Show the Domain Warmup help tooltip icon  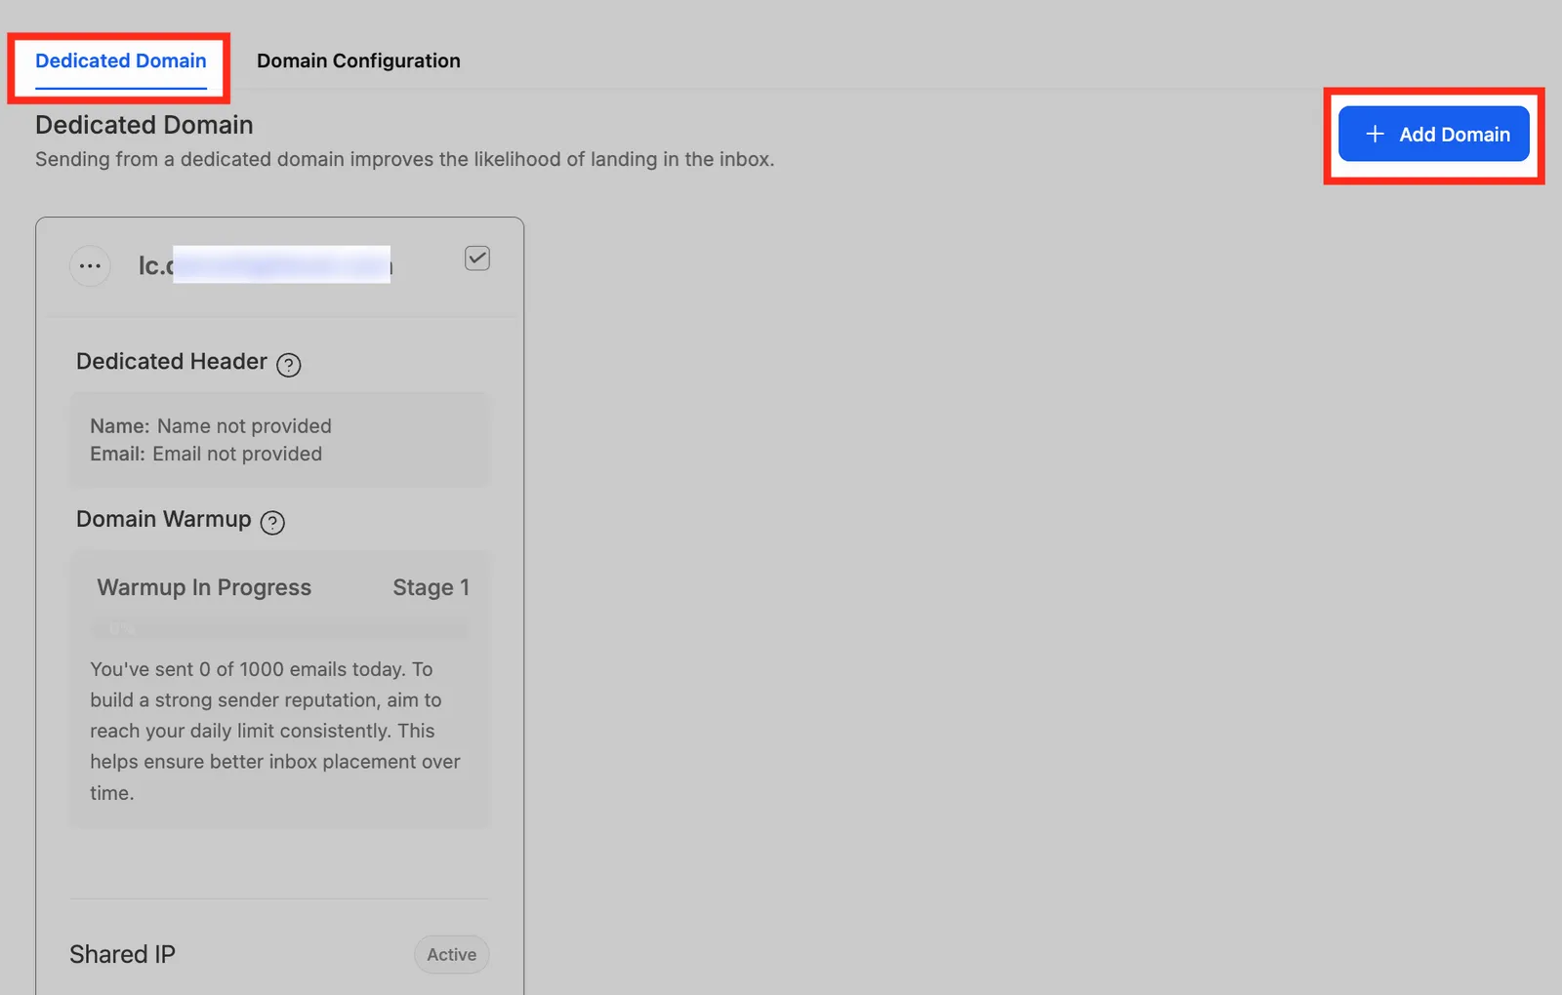click(x=272, y=523)
